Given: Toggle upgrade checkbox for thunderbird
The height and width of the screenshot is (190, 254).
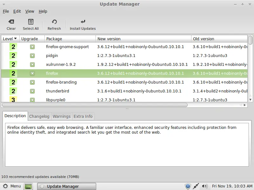Looking at the screenshot, I should click(32, 91).
